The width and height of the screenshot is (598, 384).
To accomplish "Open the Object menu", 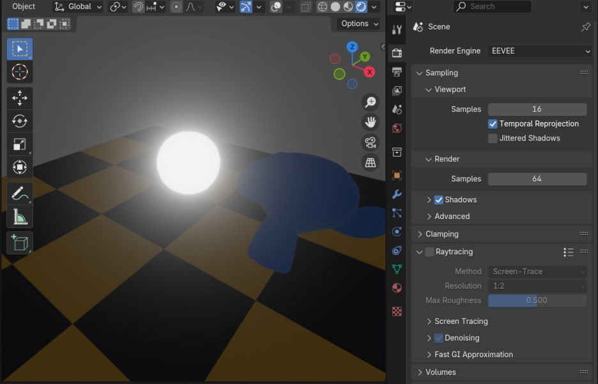I will 24,6.
